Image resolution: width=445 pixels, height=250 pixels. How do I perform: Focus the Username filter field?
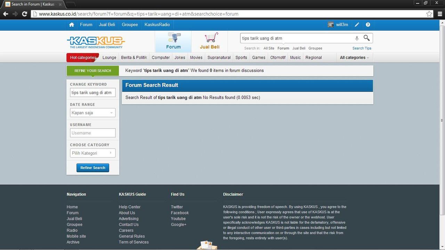pos(93,133)
